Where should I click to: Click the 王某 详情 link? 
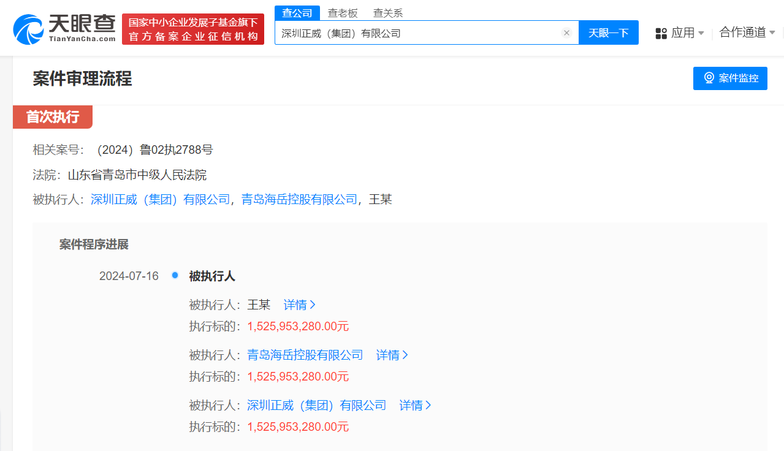point(295,305)
